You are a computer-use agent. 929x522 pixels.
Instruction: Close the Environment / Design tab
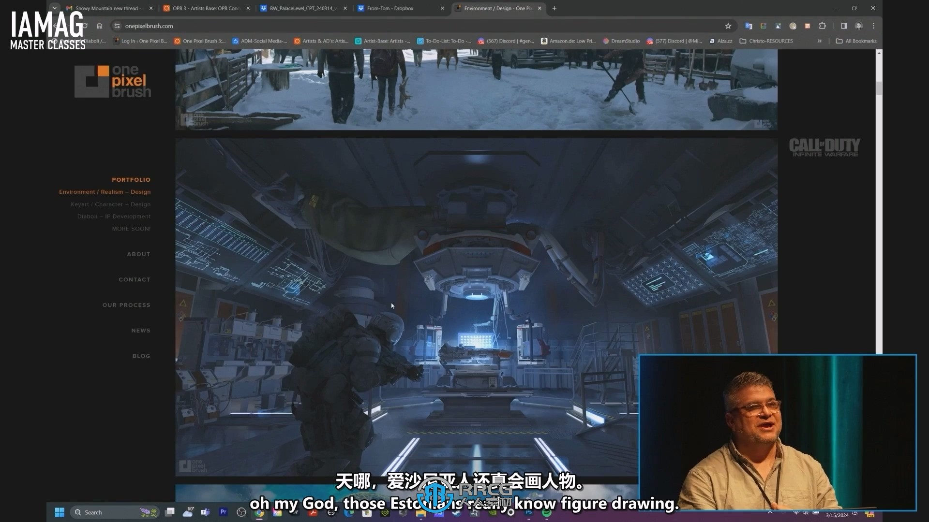[539, 8]
